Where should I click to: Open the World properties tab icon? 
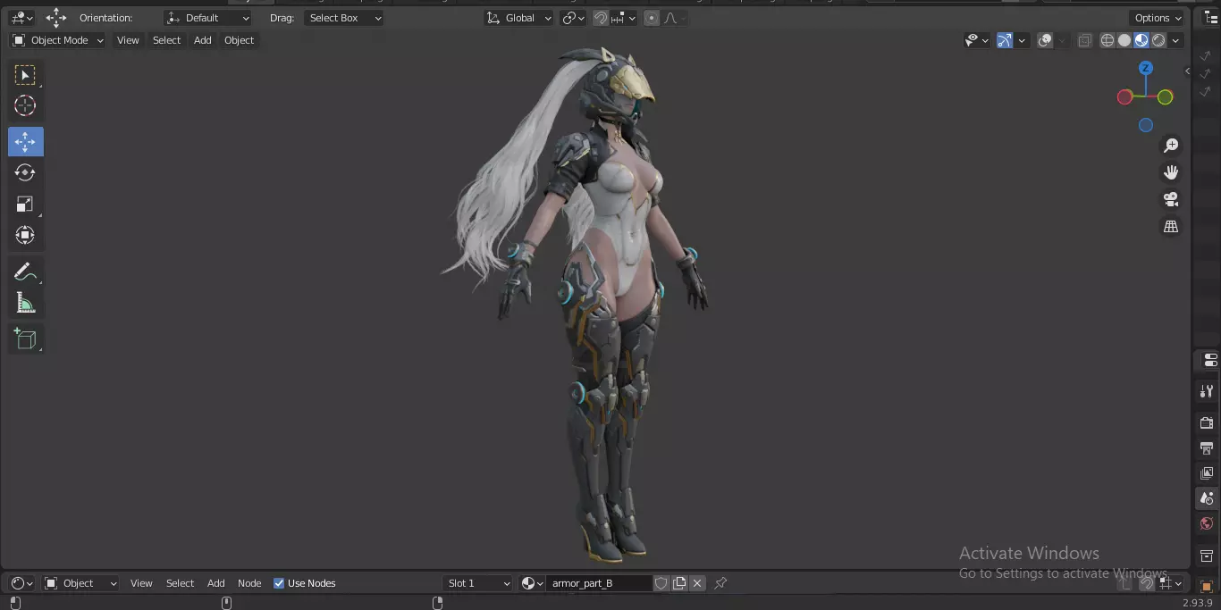tap(1207, 523)
